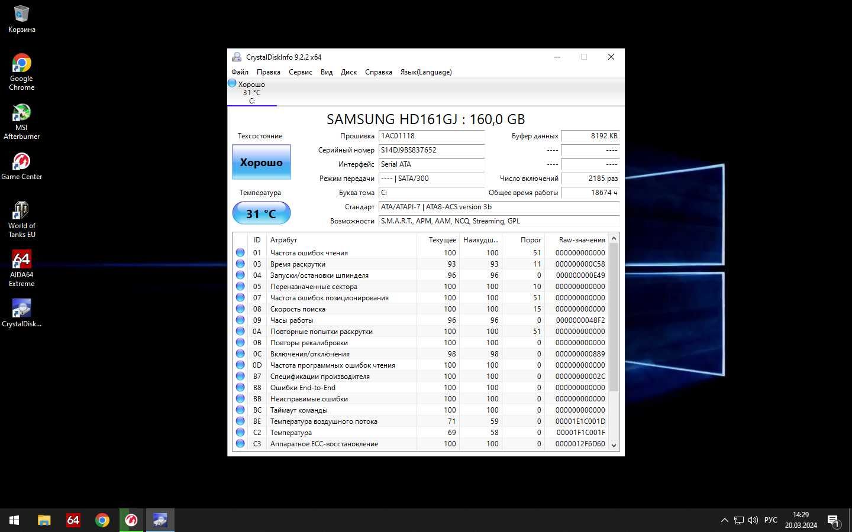This screenshot has height=532, width=852.
Task: Select the AIDA64 Extreme desktop icon
Action: pyautogui.click(x=21, y=268)
